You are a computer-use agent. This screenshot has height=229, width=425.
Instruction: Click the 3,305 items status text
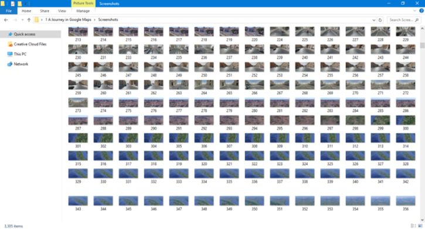coord(13,226)
